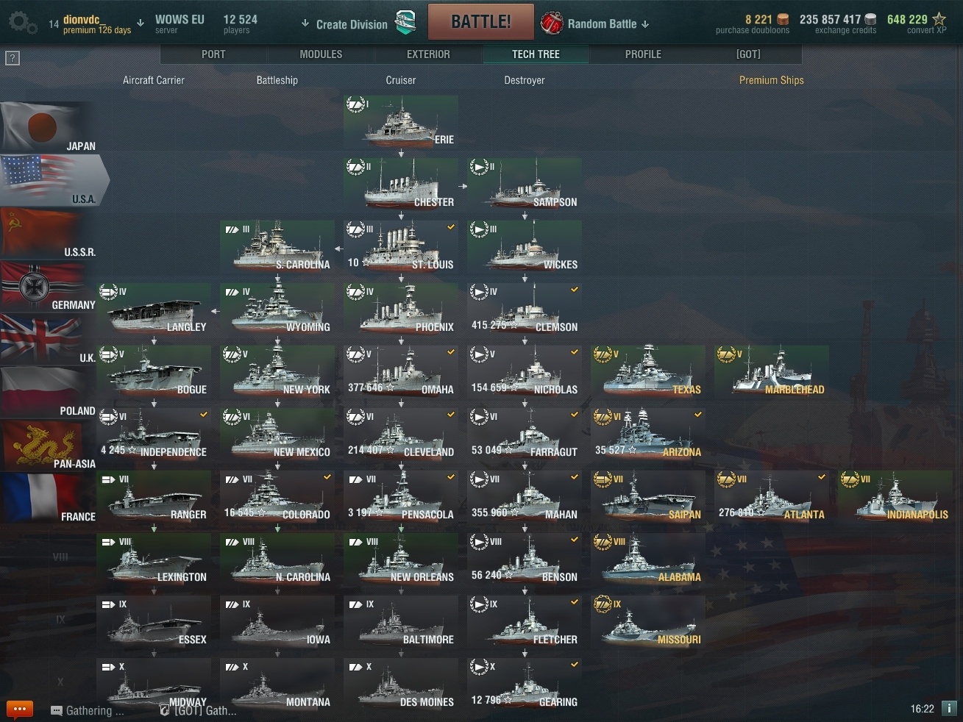963x722 pixels.
Task: Select the France nation flag
Action: pos(49,498)
